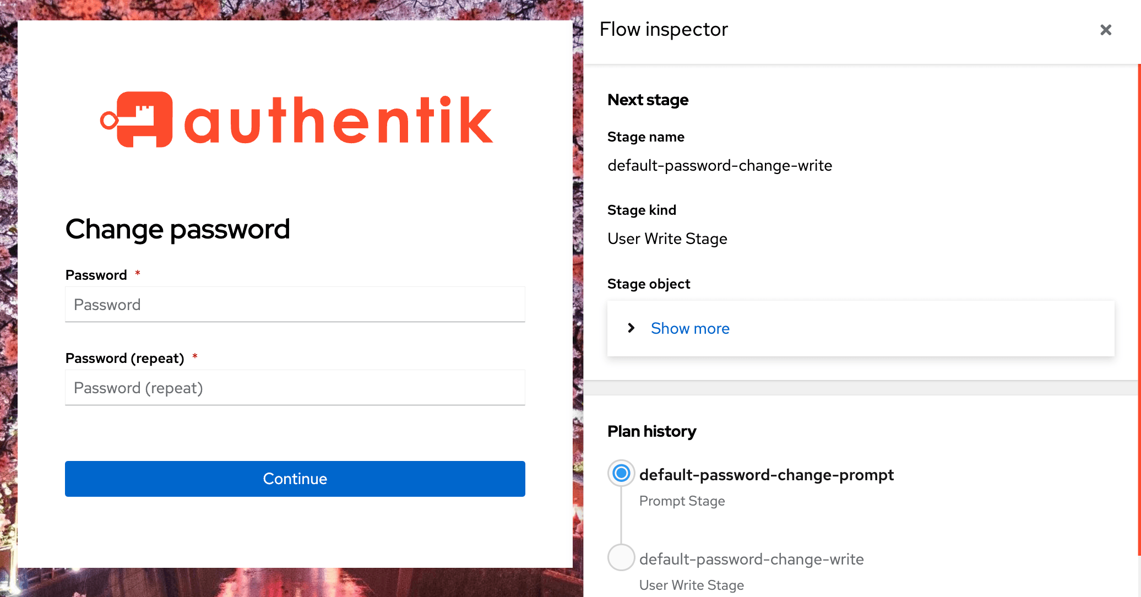Viewport: 1141px width, 597px height.
Task: Close the Flow inspector panel
Action: [x=1105, y=30]
